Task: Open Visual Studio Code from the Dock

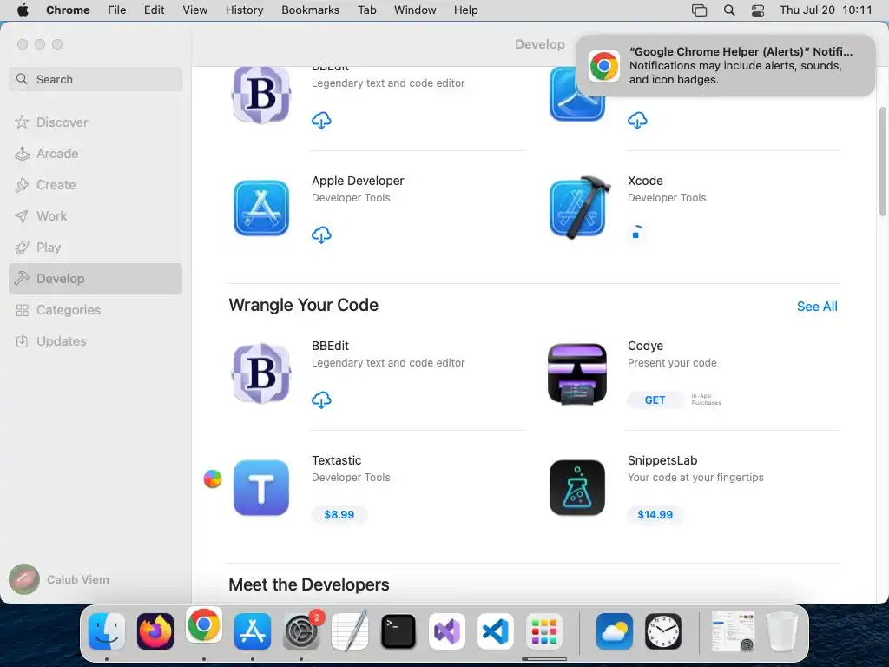Action: tap(496, 631)
